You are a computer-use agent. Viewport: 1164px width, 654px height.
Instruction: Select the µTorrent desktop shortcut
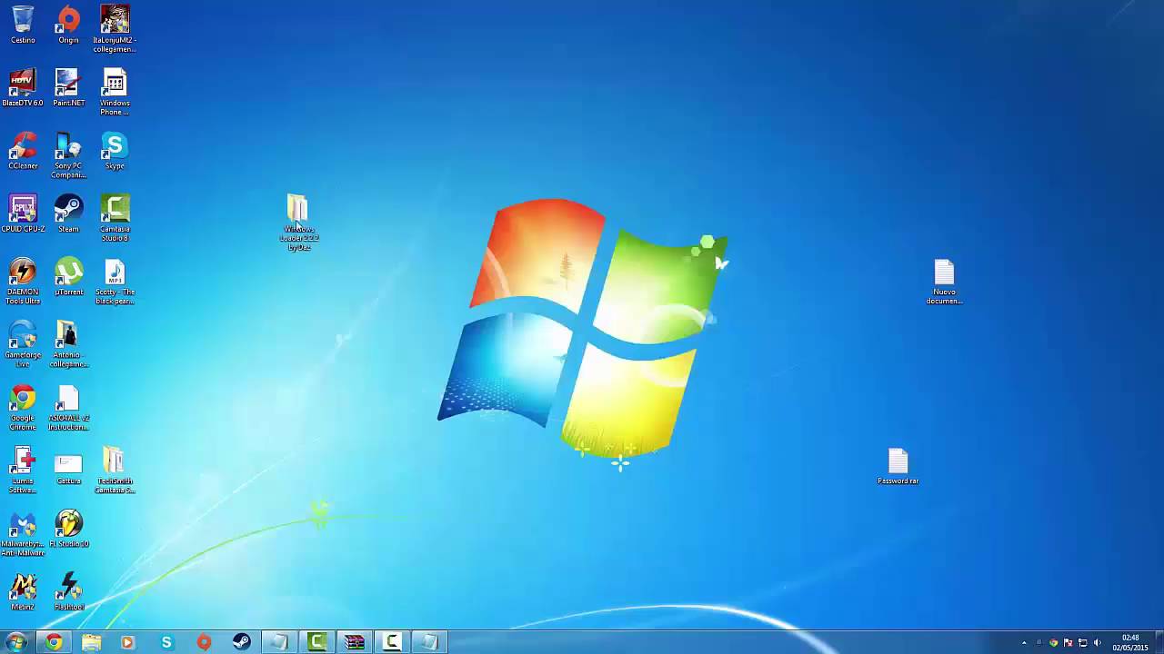[68, 277]
